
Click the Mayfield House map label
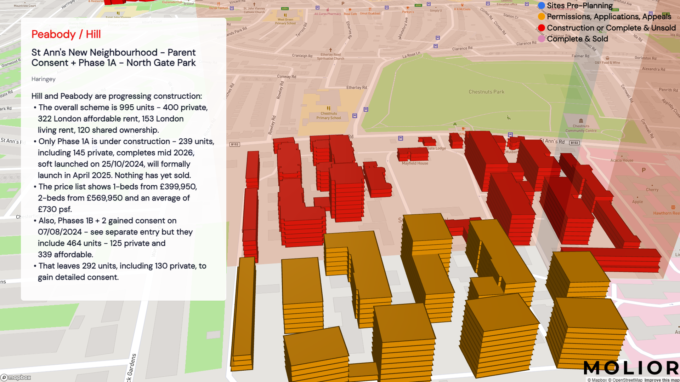[415, 163]
